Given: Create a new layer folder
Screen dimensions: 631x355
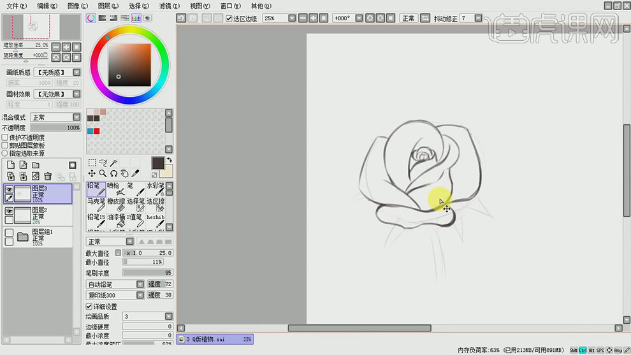Looking at the screenshot, I should point(36,165).
